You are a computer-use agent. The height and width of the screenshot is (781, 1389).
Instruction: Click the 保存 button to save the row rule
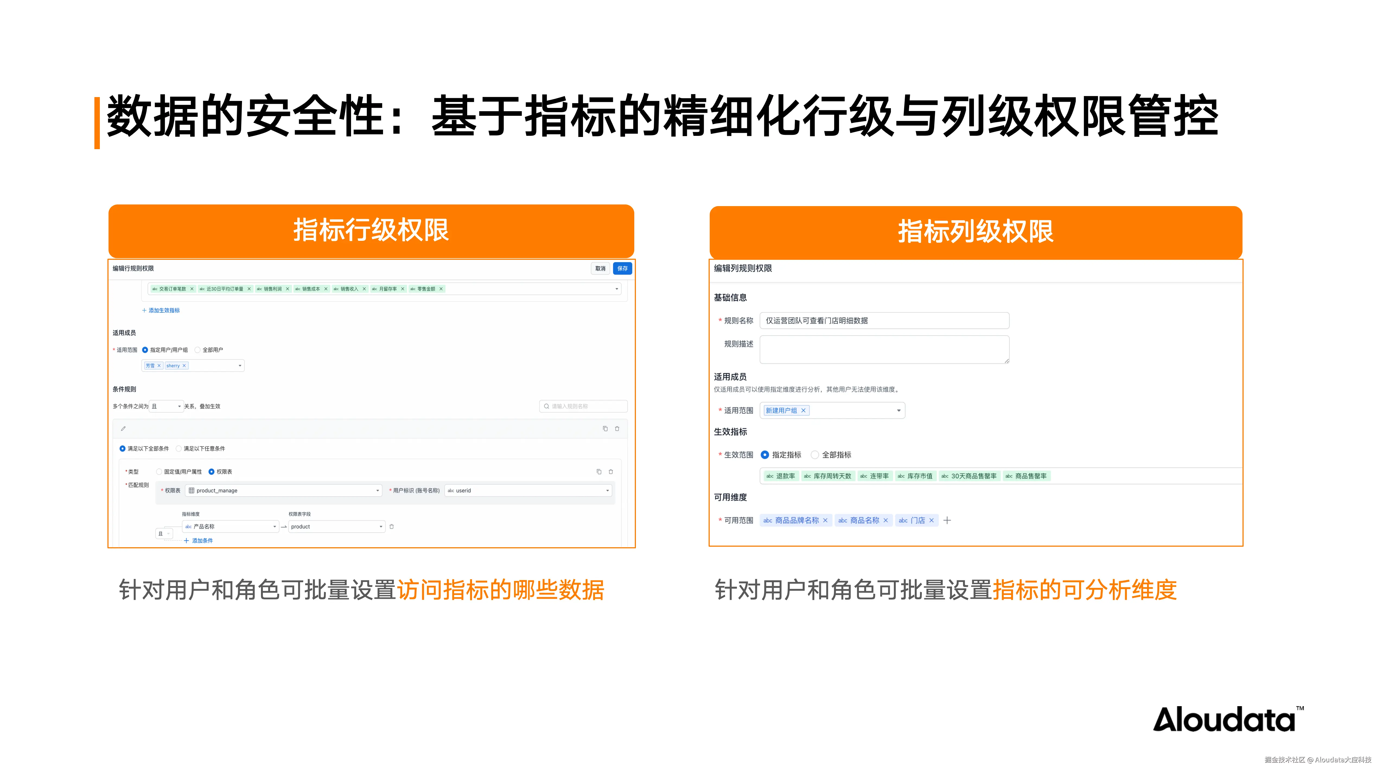click(623, 268)
